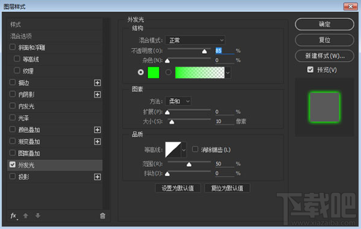The height and width of the screenshot is (229, 361).
Task: Click the green glow preview thumbnail
Action: [x=325, y=107]
